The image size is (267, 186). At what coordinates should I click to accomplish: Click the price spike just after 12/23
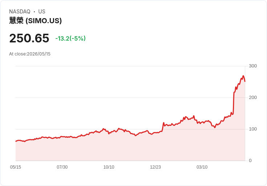click(x=164, y=123)
